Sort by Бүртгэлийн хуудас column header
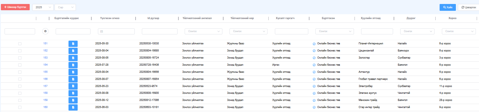Viewport: 479px width, 112px height. (67, 18)
